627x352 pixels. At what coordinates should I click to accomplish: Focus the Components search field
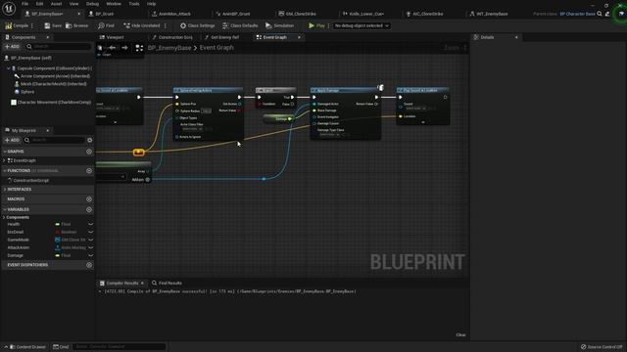[x=60, y=47]
